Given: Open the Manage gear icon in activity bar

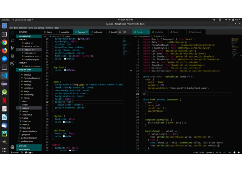Looking at the screenshot, I should 12,147.
